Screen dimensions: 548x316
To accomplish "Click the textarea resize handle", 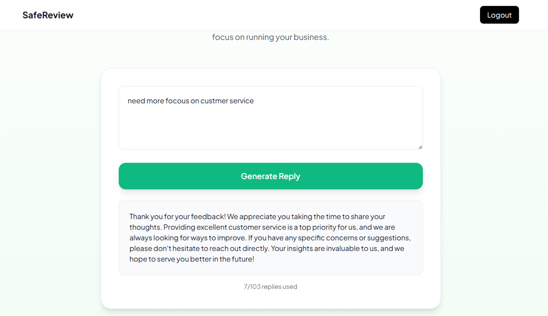I will (x=420, y=146).
